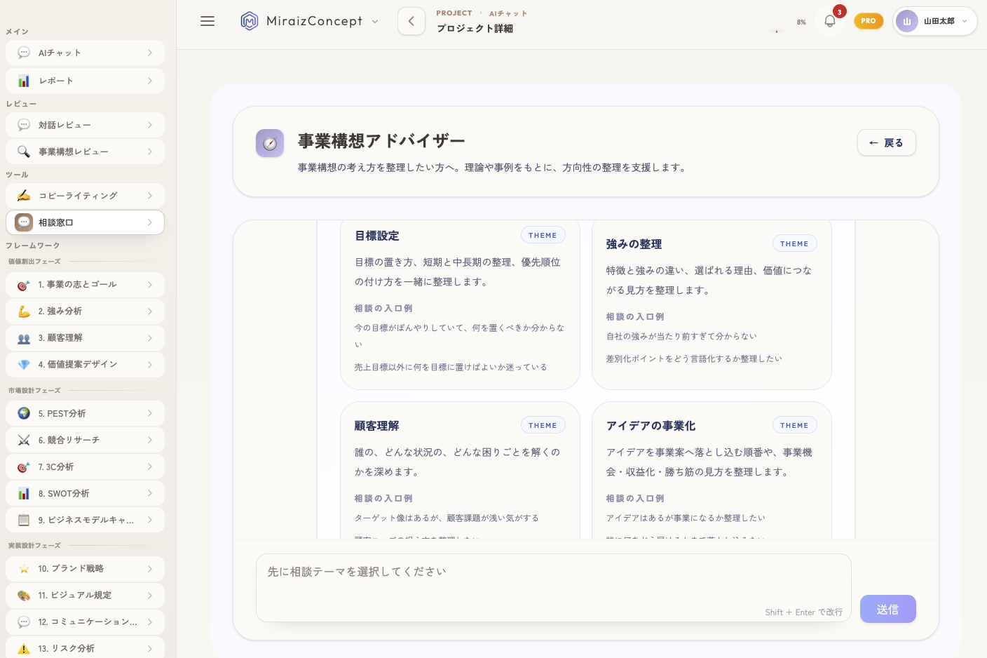
Task: Open the ビジュアル規定 palette icon
Action: (x=23, y=595)
